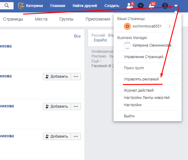188x160 pixels.
Task: Go to Главная in top bar
Action: tap(58, 6)
